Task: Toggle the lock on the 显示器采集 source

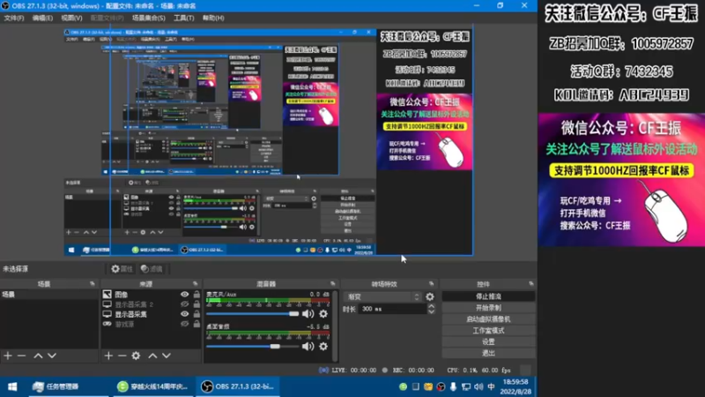Action: [x=197, y=314]
